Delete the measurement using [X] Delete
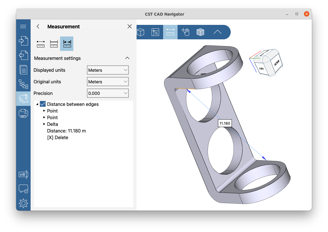The width and height of the screenshot is (328, 232). [x=57, y=137]
